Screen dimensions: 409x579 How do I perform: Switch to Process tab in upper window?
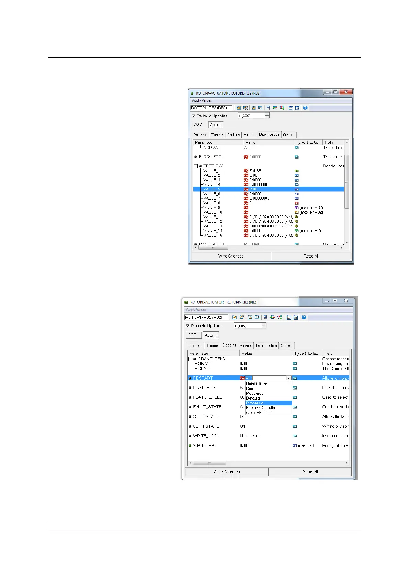coord(201,135)
